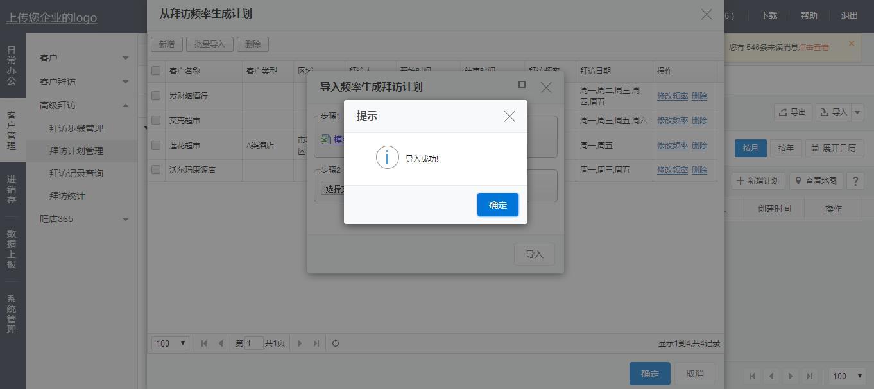
Task: Toggle the select-all checkbox in table header
Action: (156, 71)
